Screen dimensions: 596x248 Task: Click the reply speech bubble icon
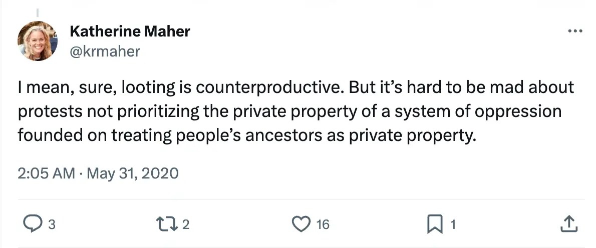(32, 224)
